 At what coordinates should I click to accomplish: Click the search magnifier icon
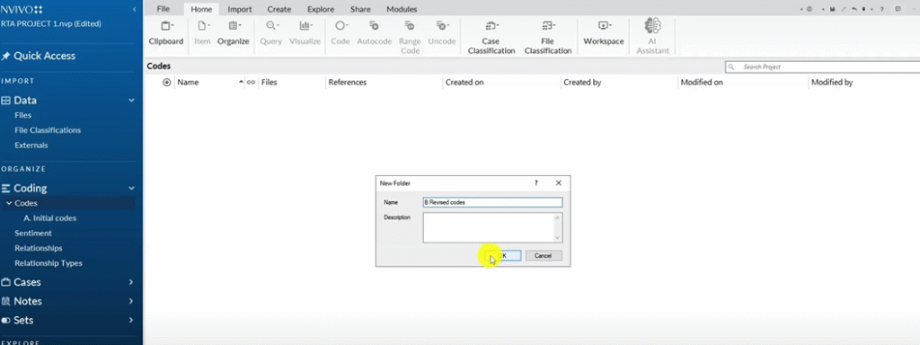pyautogui.click(x=731, y=67)
